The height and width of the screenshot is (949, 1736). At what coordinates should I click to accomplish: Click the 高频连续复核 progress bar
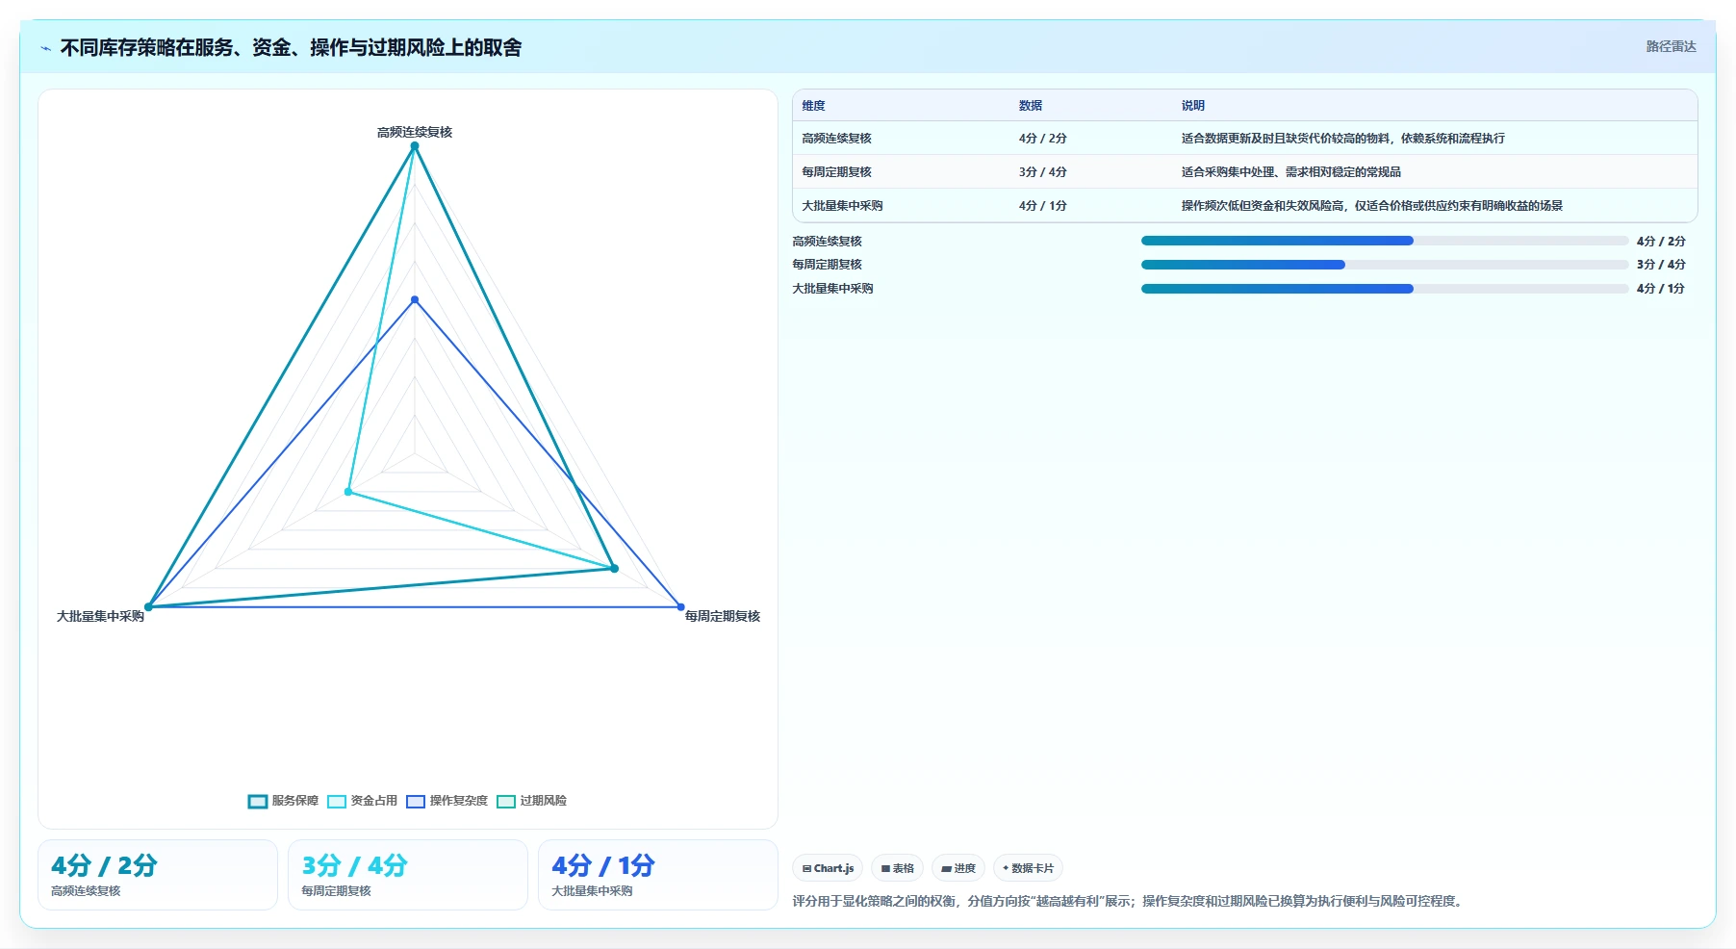(1385, 241)
